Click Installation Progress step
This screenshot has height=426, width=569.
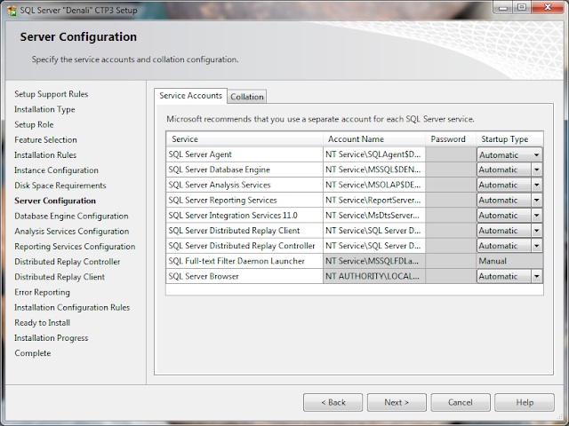(x=52, y=337)
